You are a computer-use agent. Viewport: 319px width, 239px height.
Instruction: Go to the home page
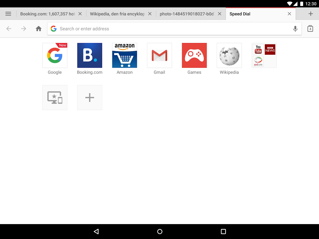pyautogui.click(x=39, y=29)
